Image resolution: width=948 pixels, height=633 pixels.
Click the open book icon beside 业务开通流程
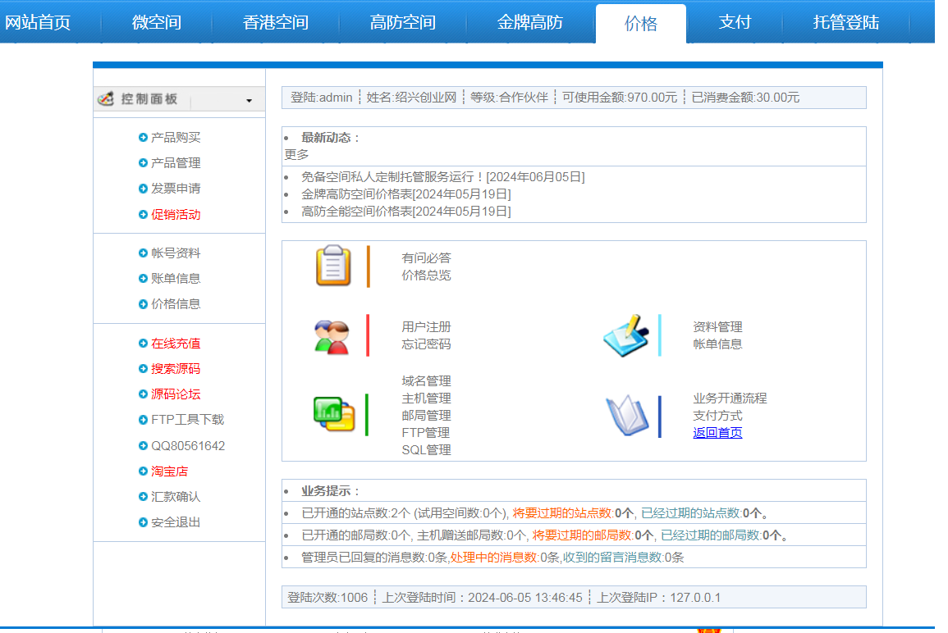pyautogui.click(x=626, y=415)
